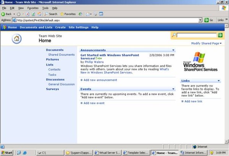Switch to Template Selection taskbar window
The image size is (229, 156).
pos(136,153)
